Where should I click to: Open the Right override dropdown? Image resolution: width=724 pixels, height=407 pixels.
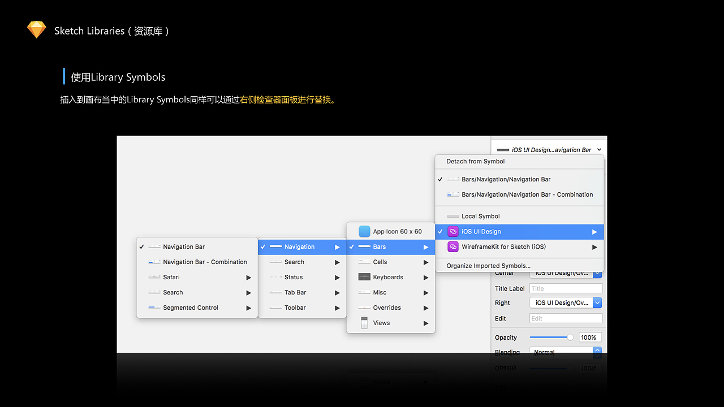pos(566,302)
